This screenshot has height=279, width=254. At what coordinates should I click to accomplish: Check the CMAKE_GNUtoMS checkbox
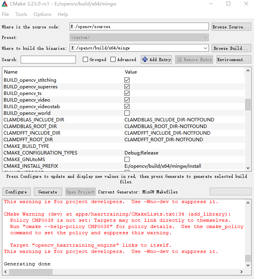127,159
